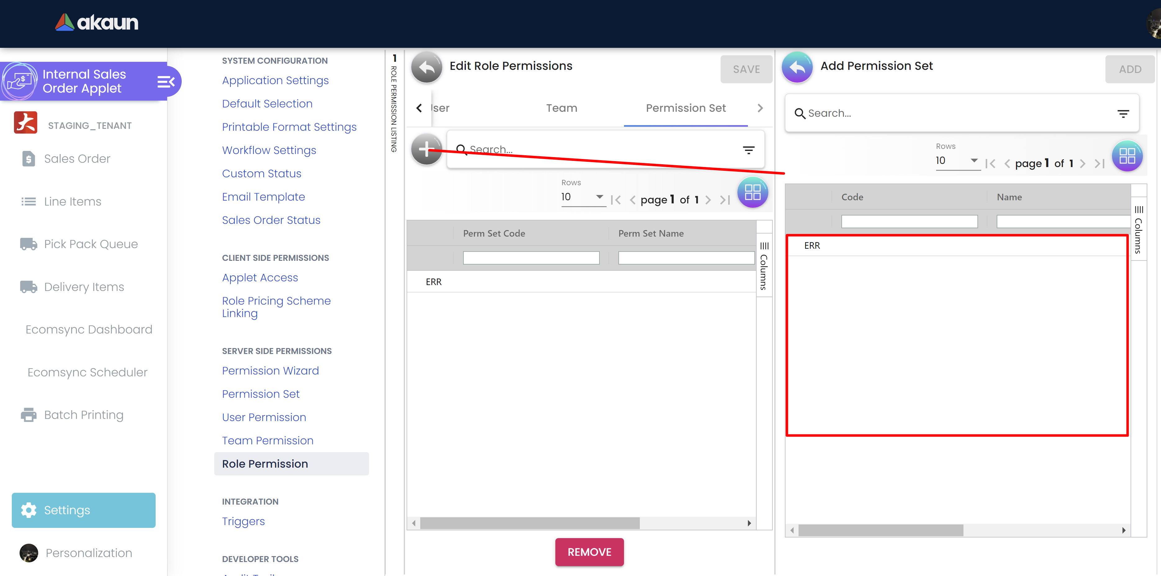Open the Permission Wizard settings link
1161x576 pixels.
[270, 370]
